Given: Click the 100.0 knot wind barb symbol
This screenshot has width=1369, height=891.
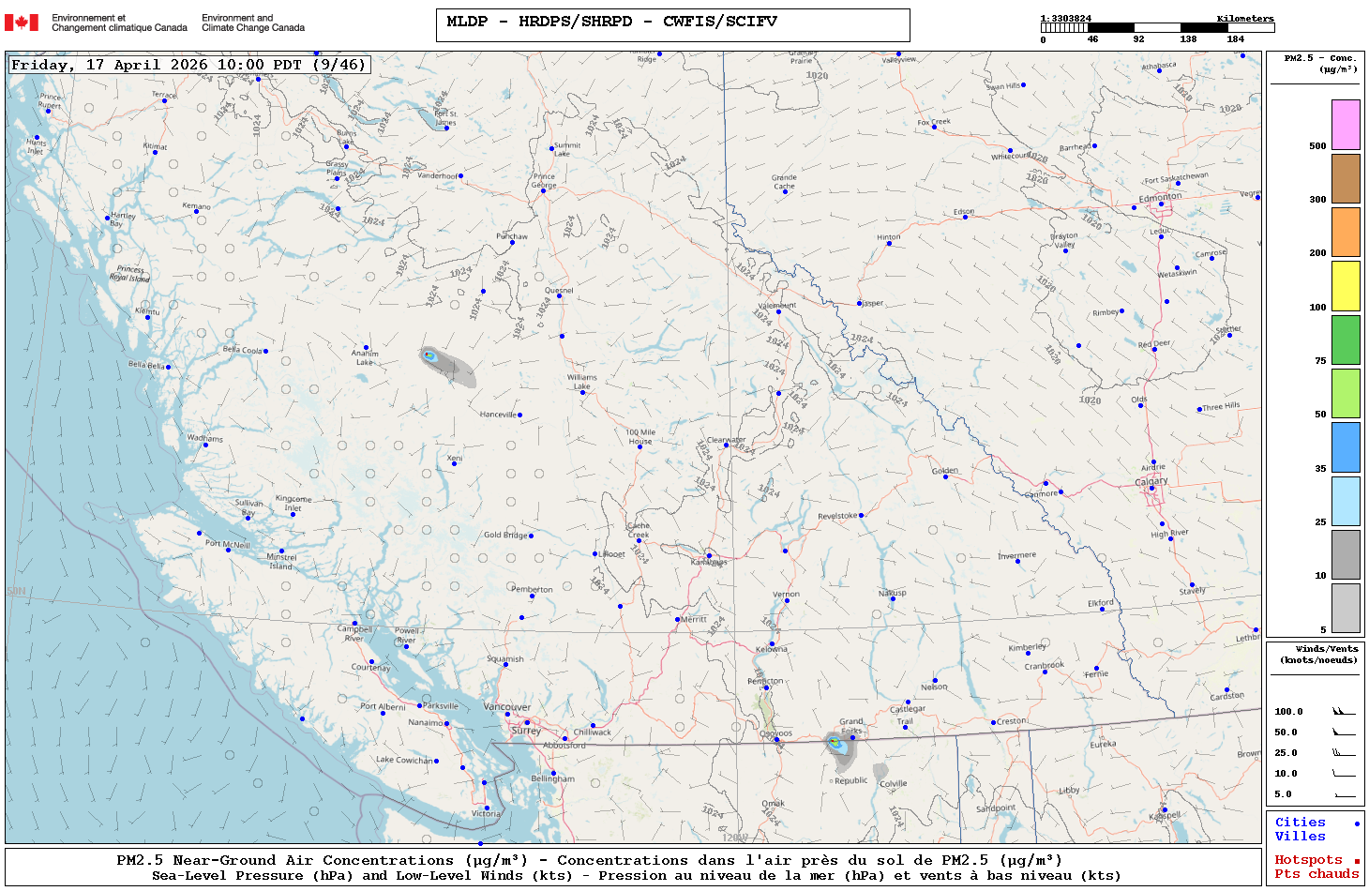Looking at the screenshot, I should (1344, 712).
